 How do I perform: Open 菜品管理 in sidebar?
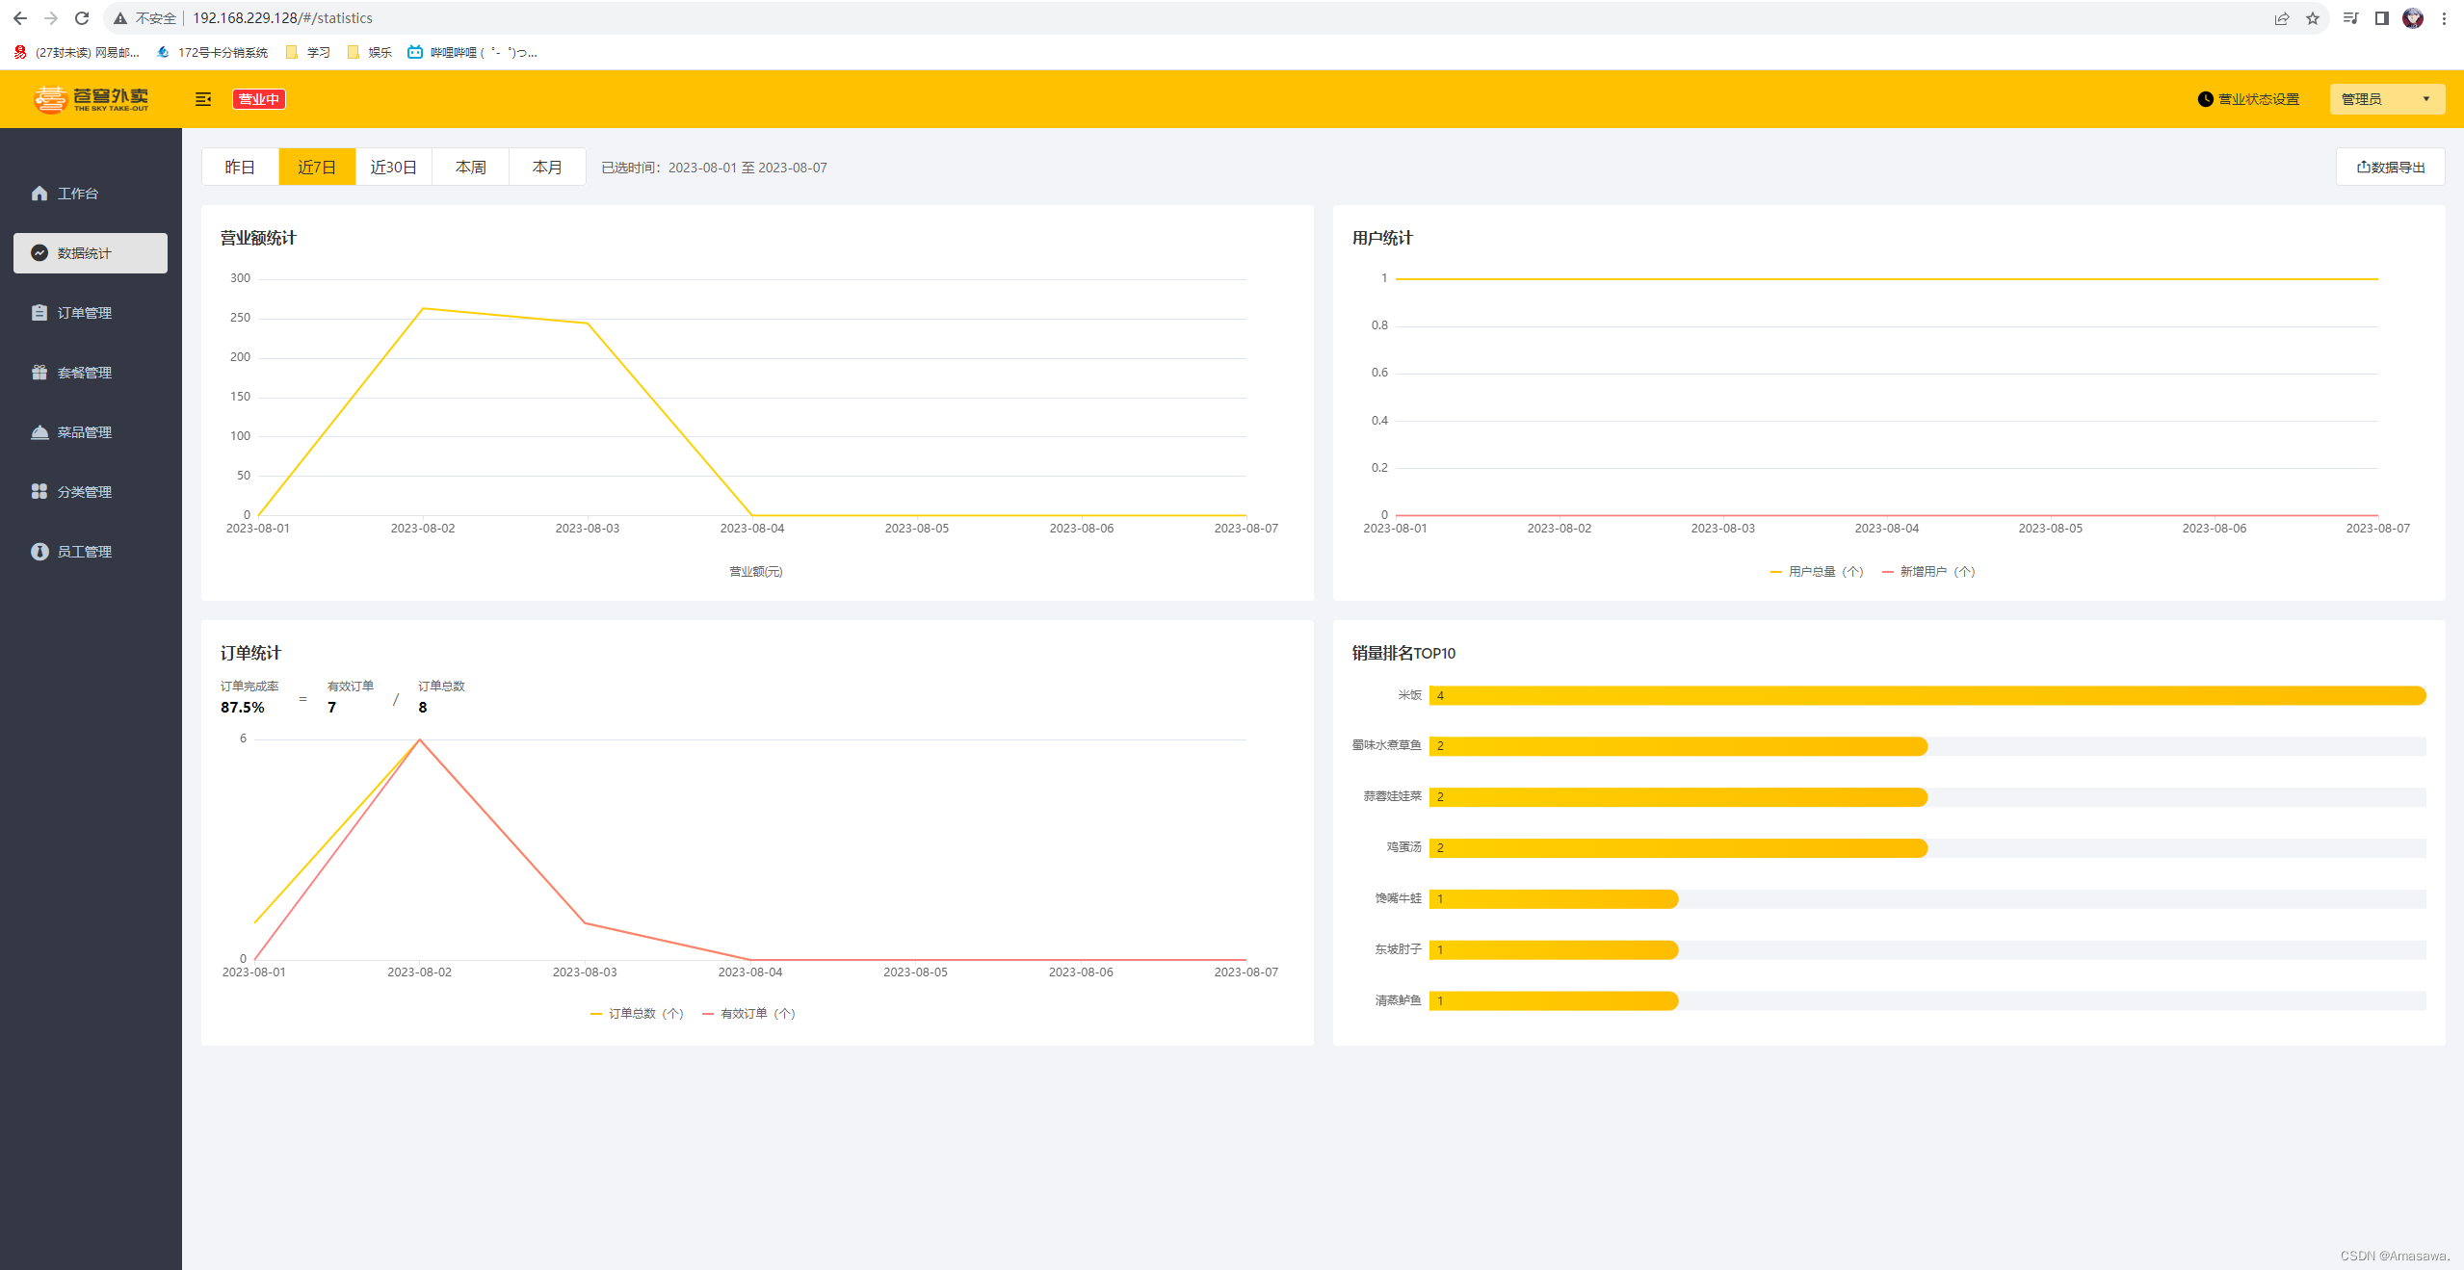coord(91,432)
